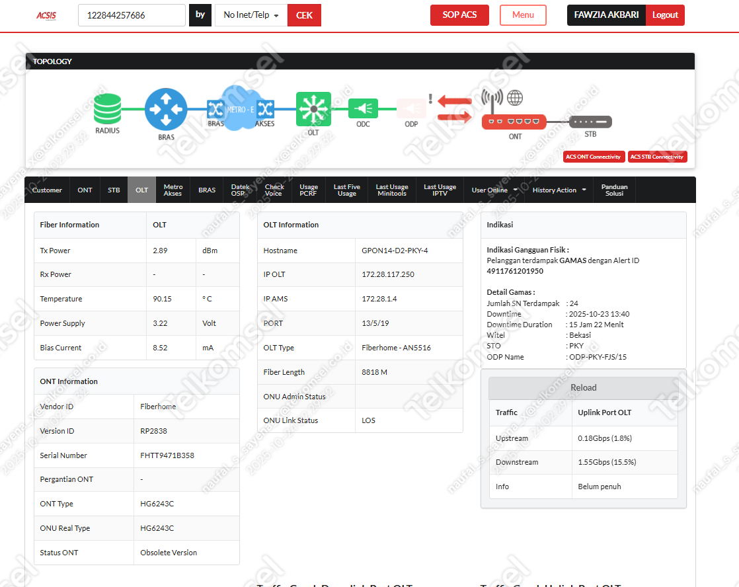Open the Last Usage Minitools tab
This screenshot has width=739, height=587.
(x=392, y=190)
